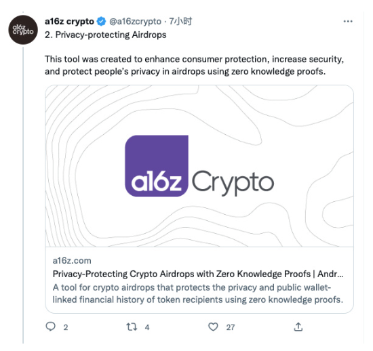Like the tweet with the heart icon
The height and width of the screenshot is (351, 373).
coord(213,327)
